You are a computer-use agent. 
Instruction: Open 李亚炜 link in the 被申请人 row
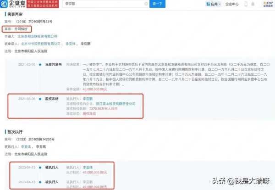point(71,44)
